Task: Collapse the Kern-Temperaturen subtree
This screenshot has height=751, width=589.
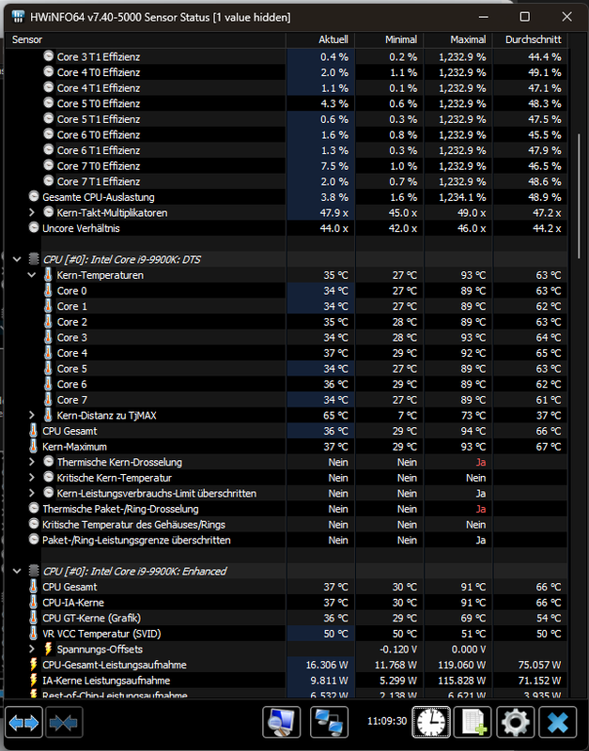Action: click(x=32, y=275)
